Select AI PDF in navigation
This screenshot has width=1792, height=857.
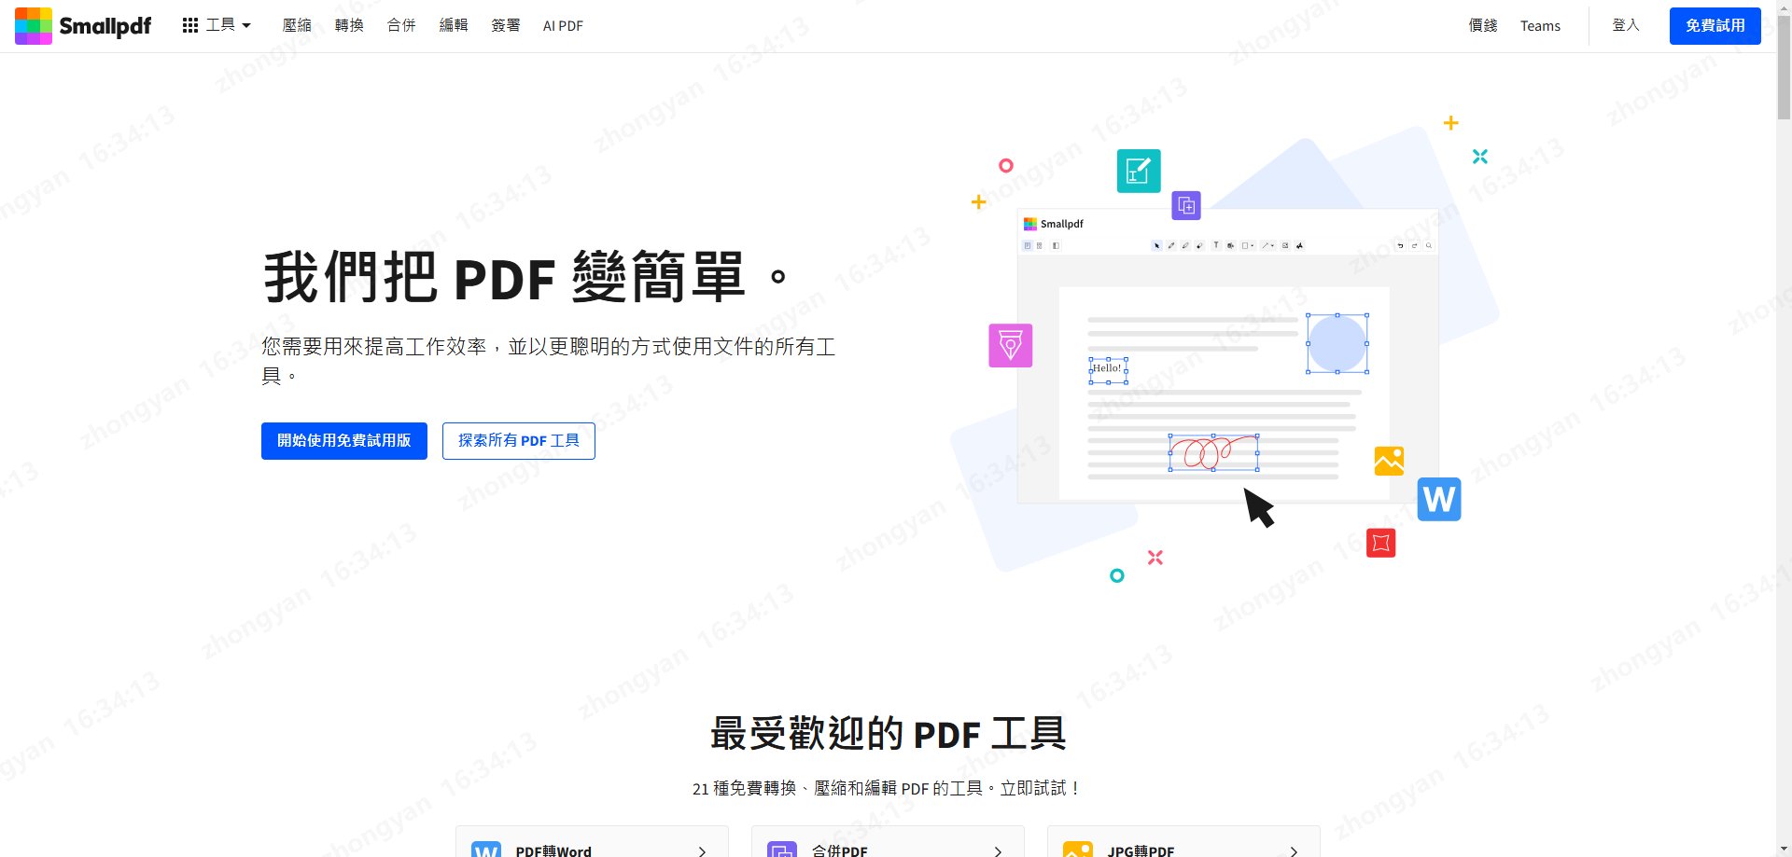[x=563, y=26]
